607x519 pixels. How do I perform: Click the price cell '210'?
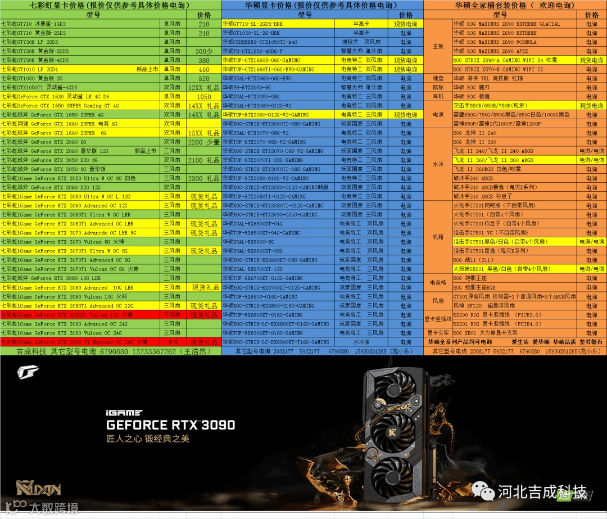pos(204,24)
